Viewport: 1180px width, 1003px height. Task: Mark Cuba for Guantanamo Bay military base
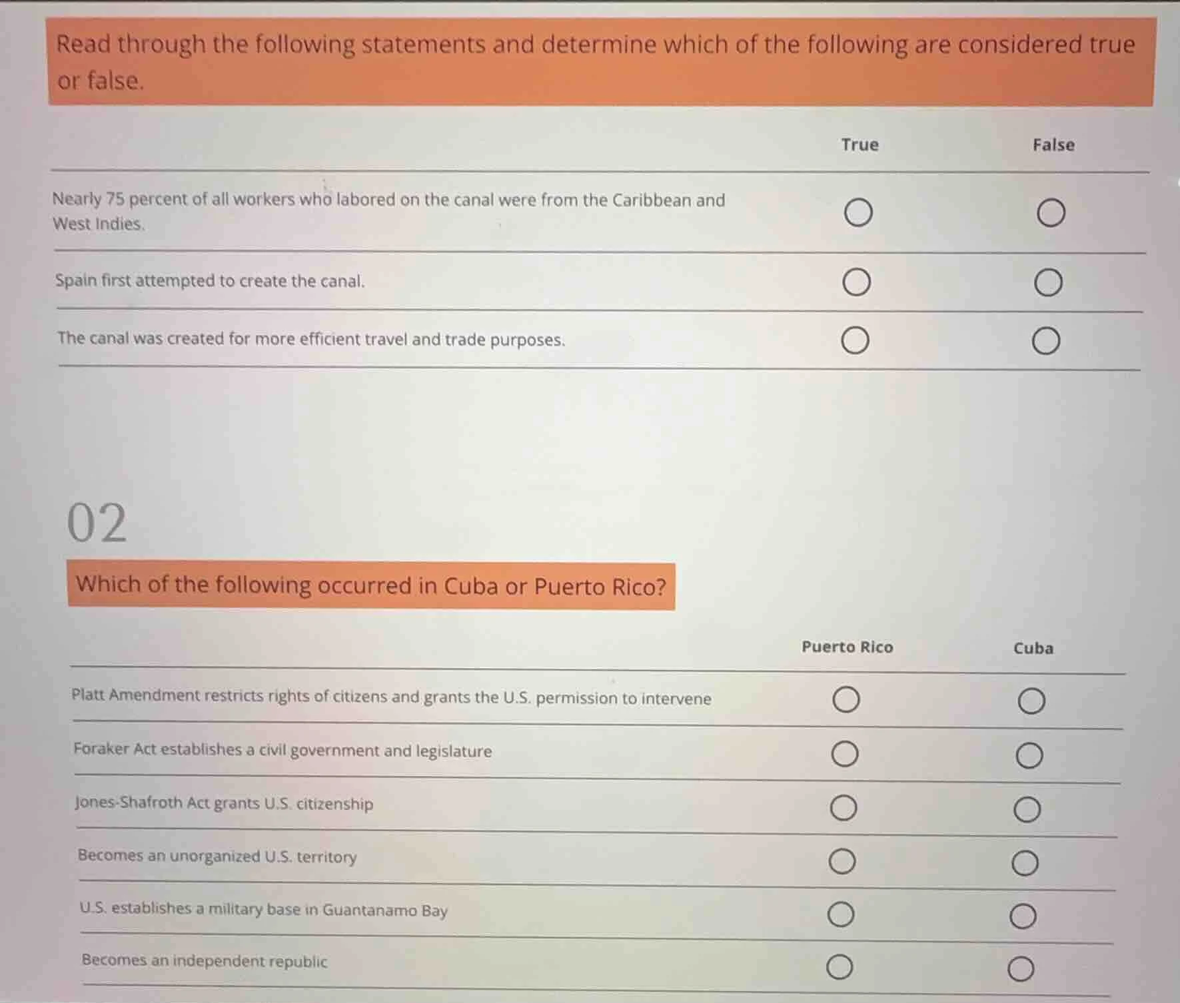[x=1023, y=916]
